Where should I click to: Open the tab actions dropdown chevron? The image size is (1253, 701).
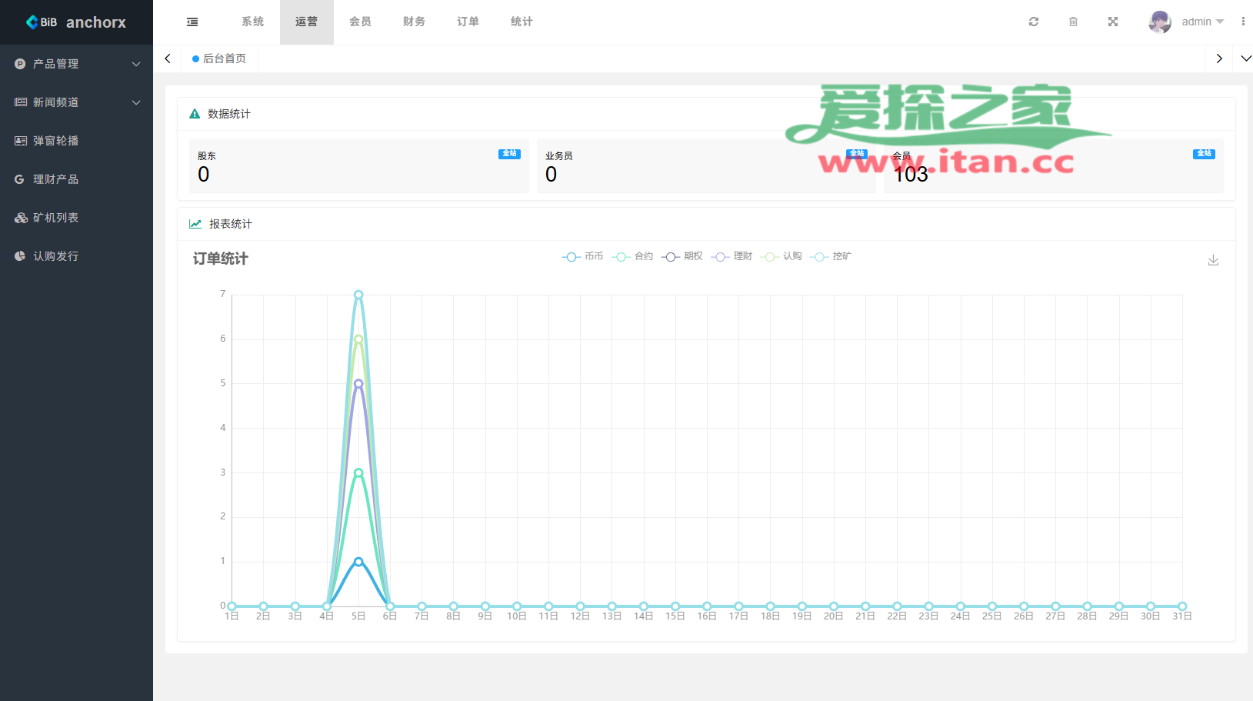point(1246,58)
